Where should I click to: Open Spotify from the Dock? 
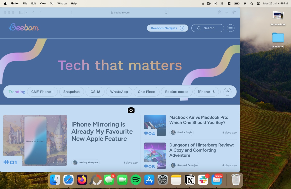136,180
